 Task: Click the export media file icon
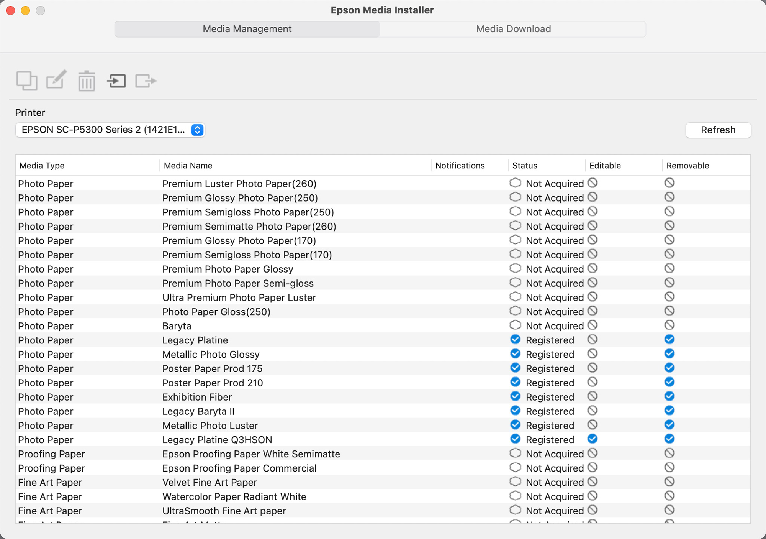pos(146,81)
